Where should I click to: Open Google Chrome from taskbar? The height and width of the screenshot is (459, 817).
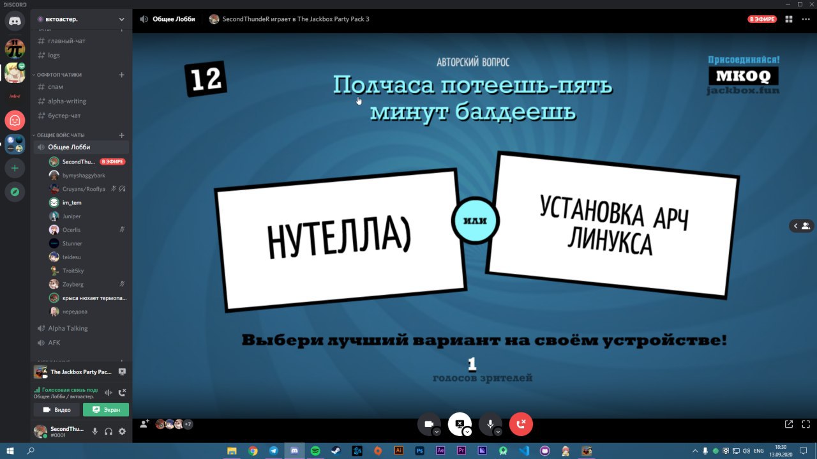(253, 451)
